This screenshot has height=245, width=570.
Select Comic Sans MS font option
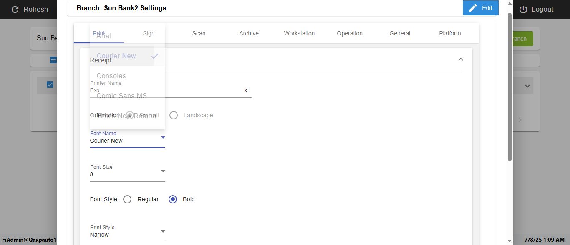122,96
